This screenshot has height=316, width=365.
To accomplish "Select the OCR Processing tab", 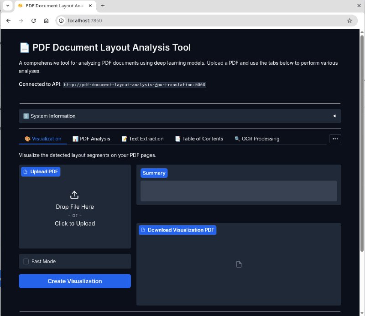I will click(257, 139).
